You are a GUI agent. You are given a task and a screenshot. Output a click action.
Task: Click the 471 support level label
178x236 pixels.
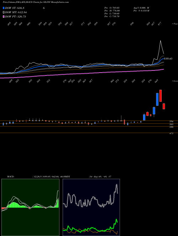tap(171, 133)
